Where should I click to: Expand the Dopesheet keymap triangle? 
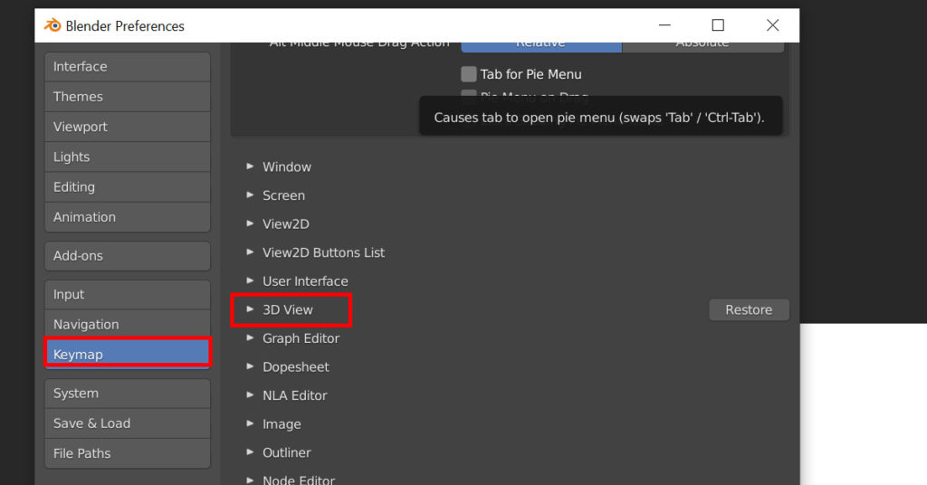pos(250,366)
